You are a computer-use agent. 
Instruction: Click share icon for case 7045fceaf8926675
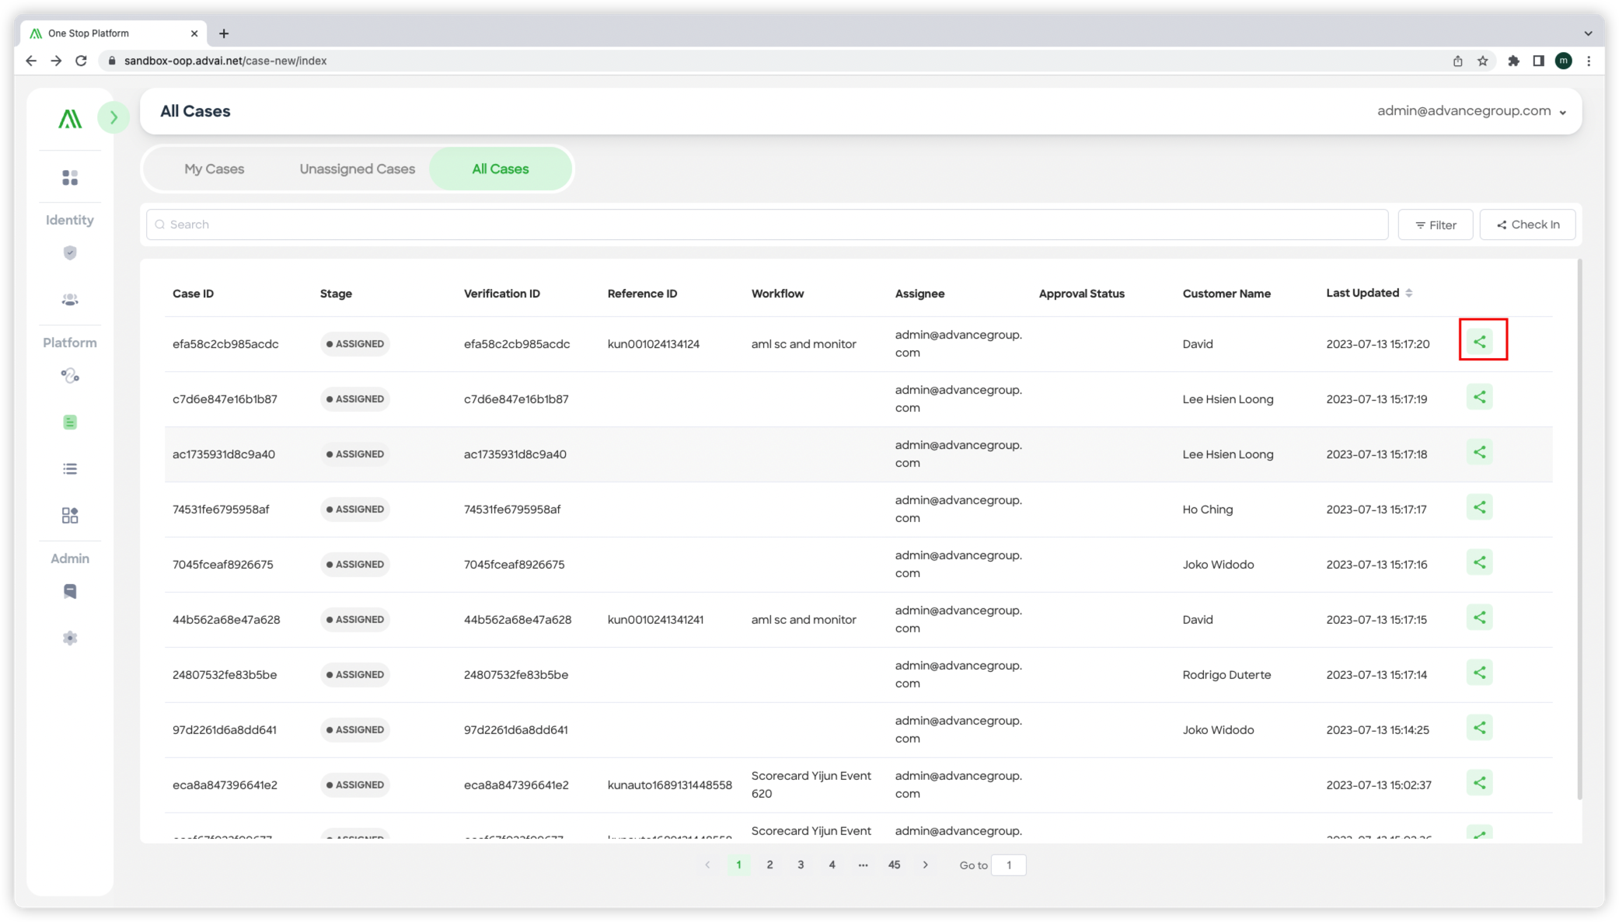tap(1479, 562)
